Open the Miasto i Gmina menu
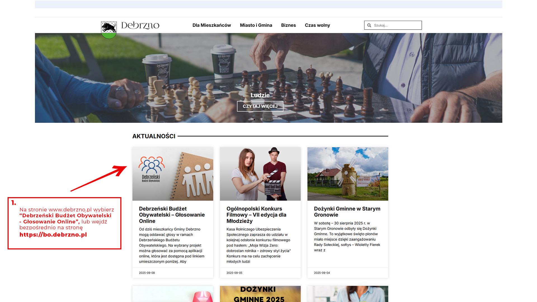Viewport: 537px width, 302px height. tap(256, 25)
